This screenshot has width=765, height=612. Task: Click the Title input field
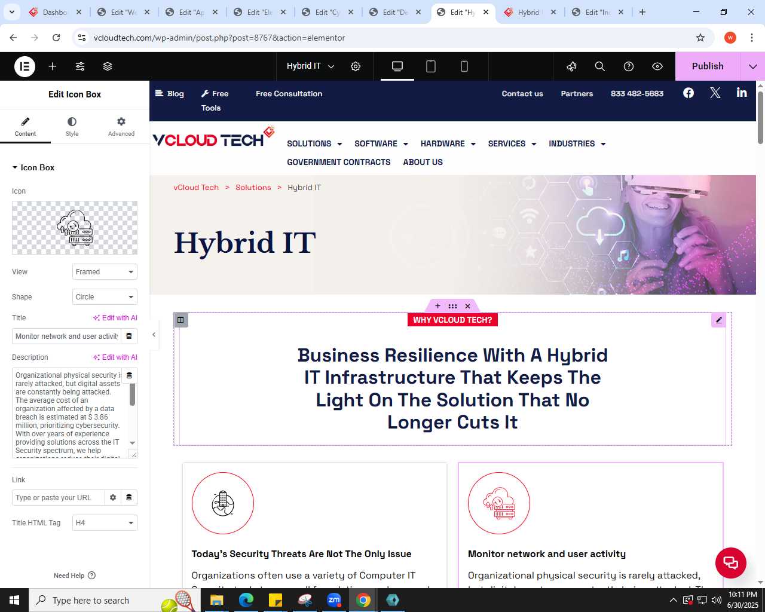pyautogui.click(x=66, y=336)
